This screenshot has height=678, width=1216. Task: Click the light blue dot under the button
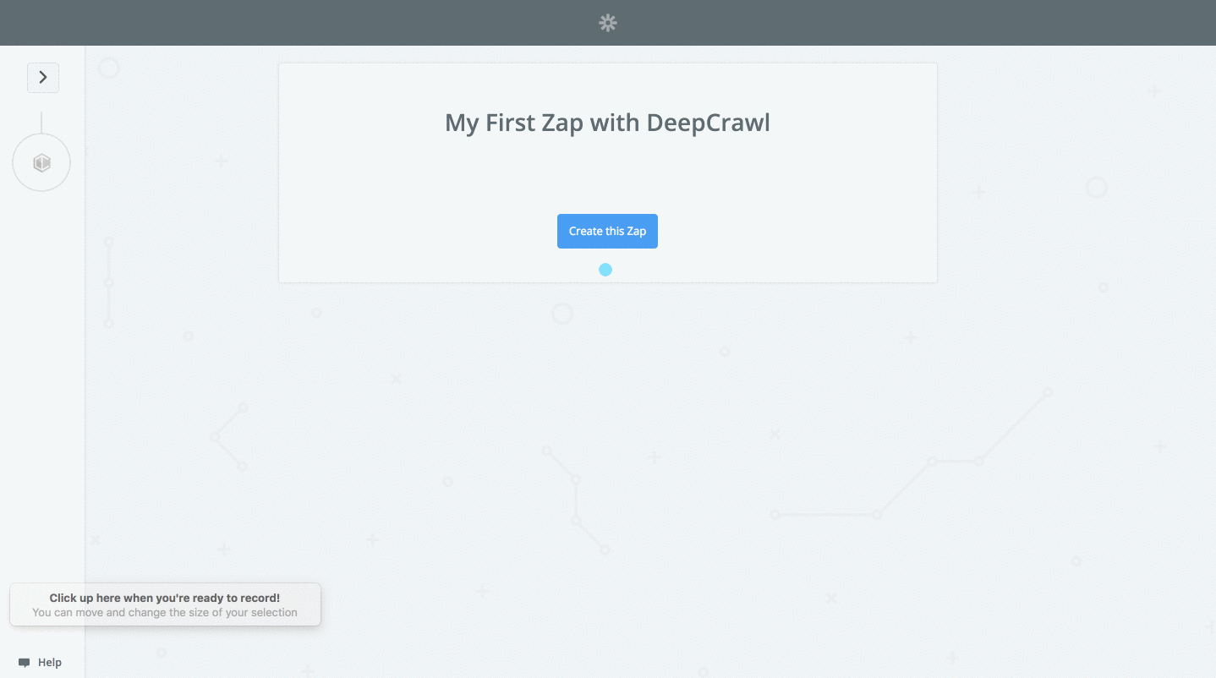tap(605, 270)
